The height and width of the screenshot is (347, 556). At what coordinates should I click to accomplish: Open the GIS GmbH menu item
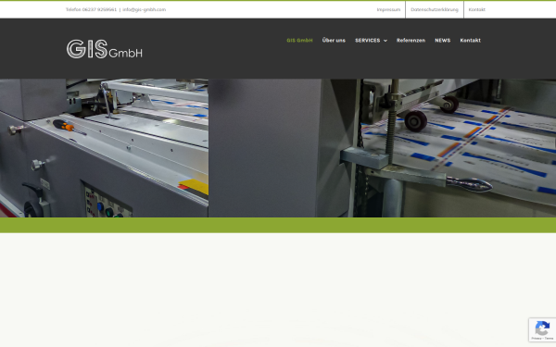point(299,41)
